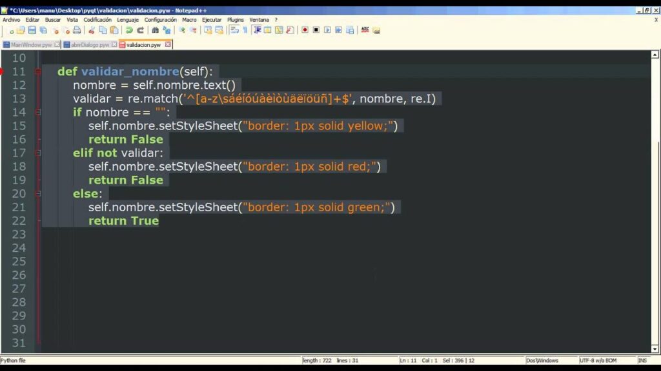Toggle the show all characters pilcrow button
The height and width of the screenshot is (371, 661).
pos(245,30)
